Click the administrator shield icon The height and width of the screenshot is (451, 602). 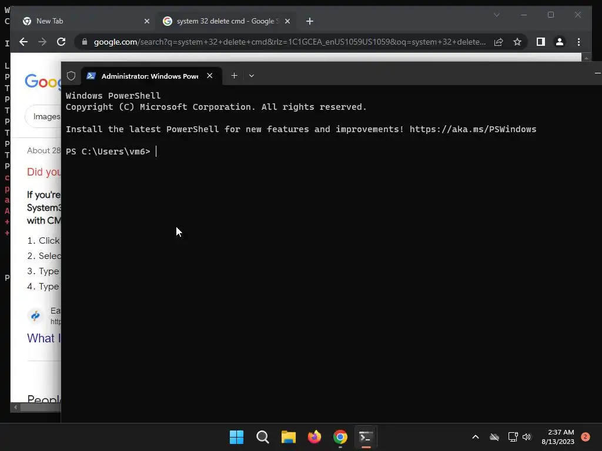[x=71, y=76]
